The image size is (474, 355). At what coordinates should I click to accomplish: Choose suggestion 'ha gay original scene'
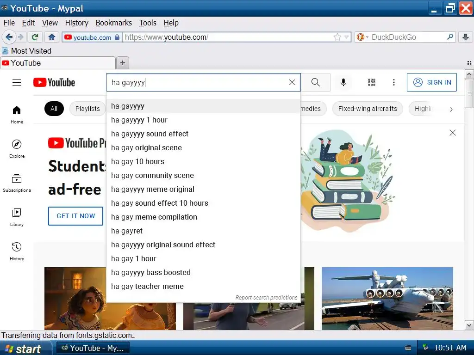click(x=203, y=148)
